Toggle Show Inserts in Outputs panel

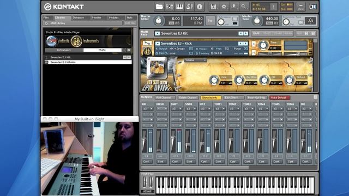[210, 98]
